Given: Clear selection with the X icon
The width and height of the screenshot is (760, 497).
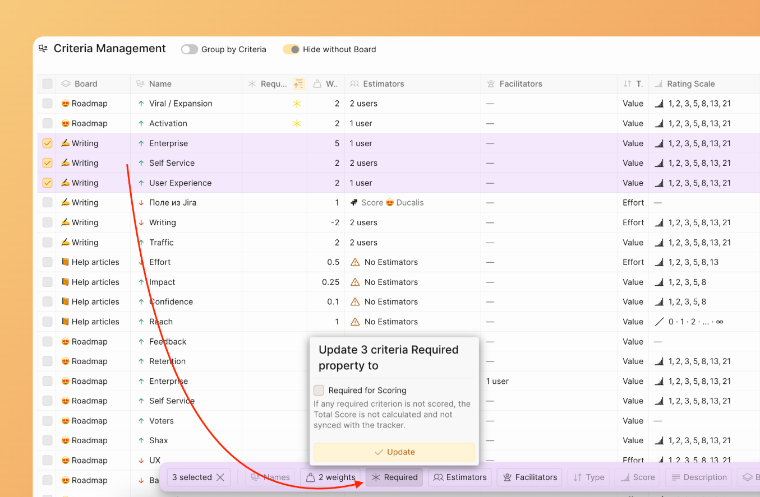Looking at the screenshot, I should [x=220, y=477].
